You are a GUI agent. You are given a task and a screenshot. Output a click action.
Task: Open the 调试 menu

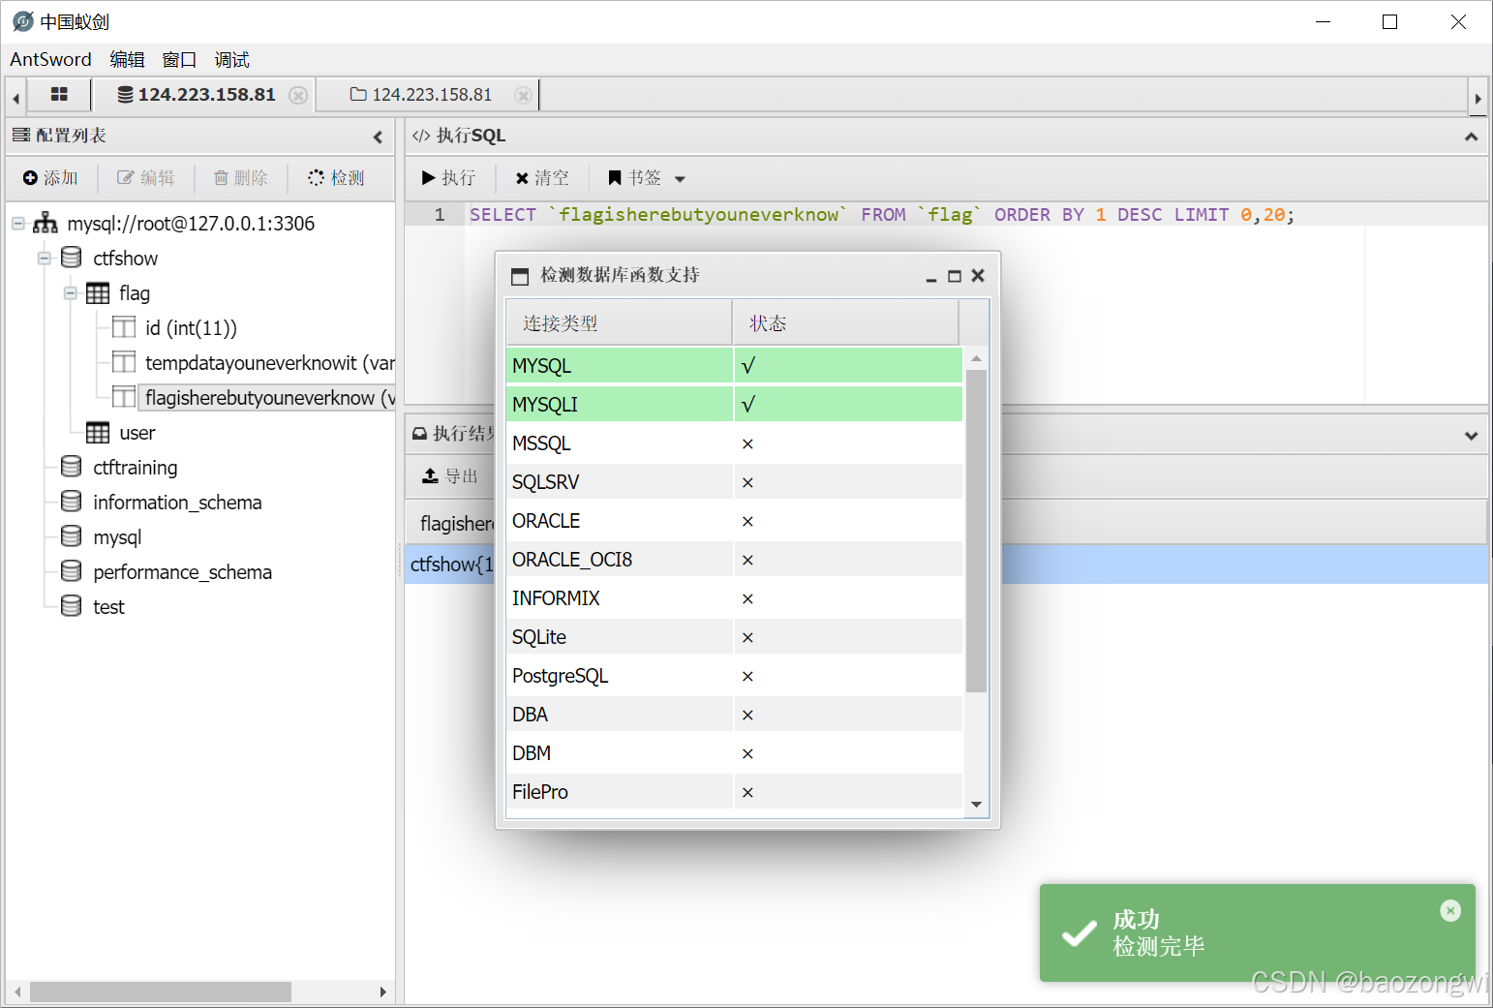pos(231,59)
